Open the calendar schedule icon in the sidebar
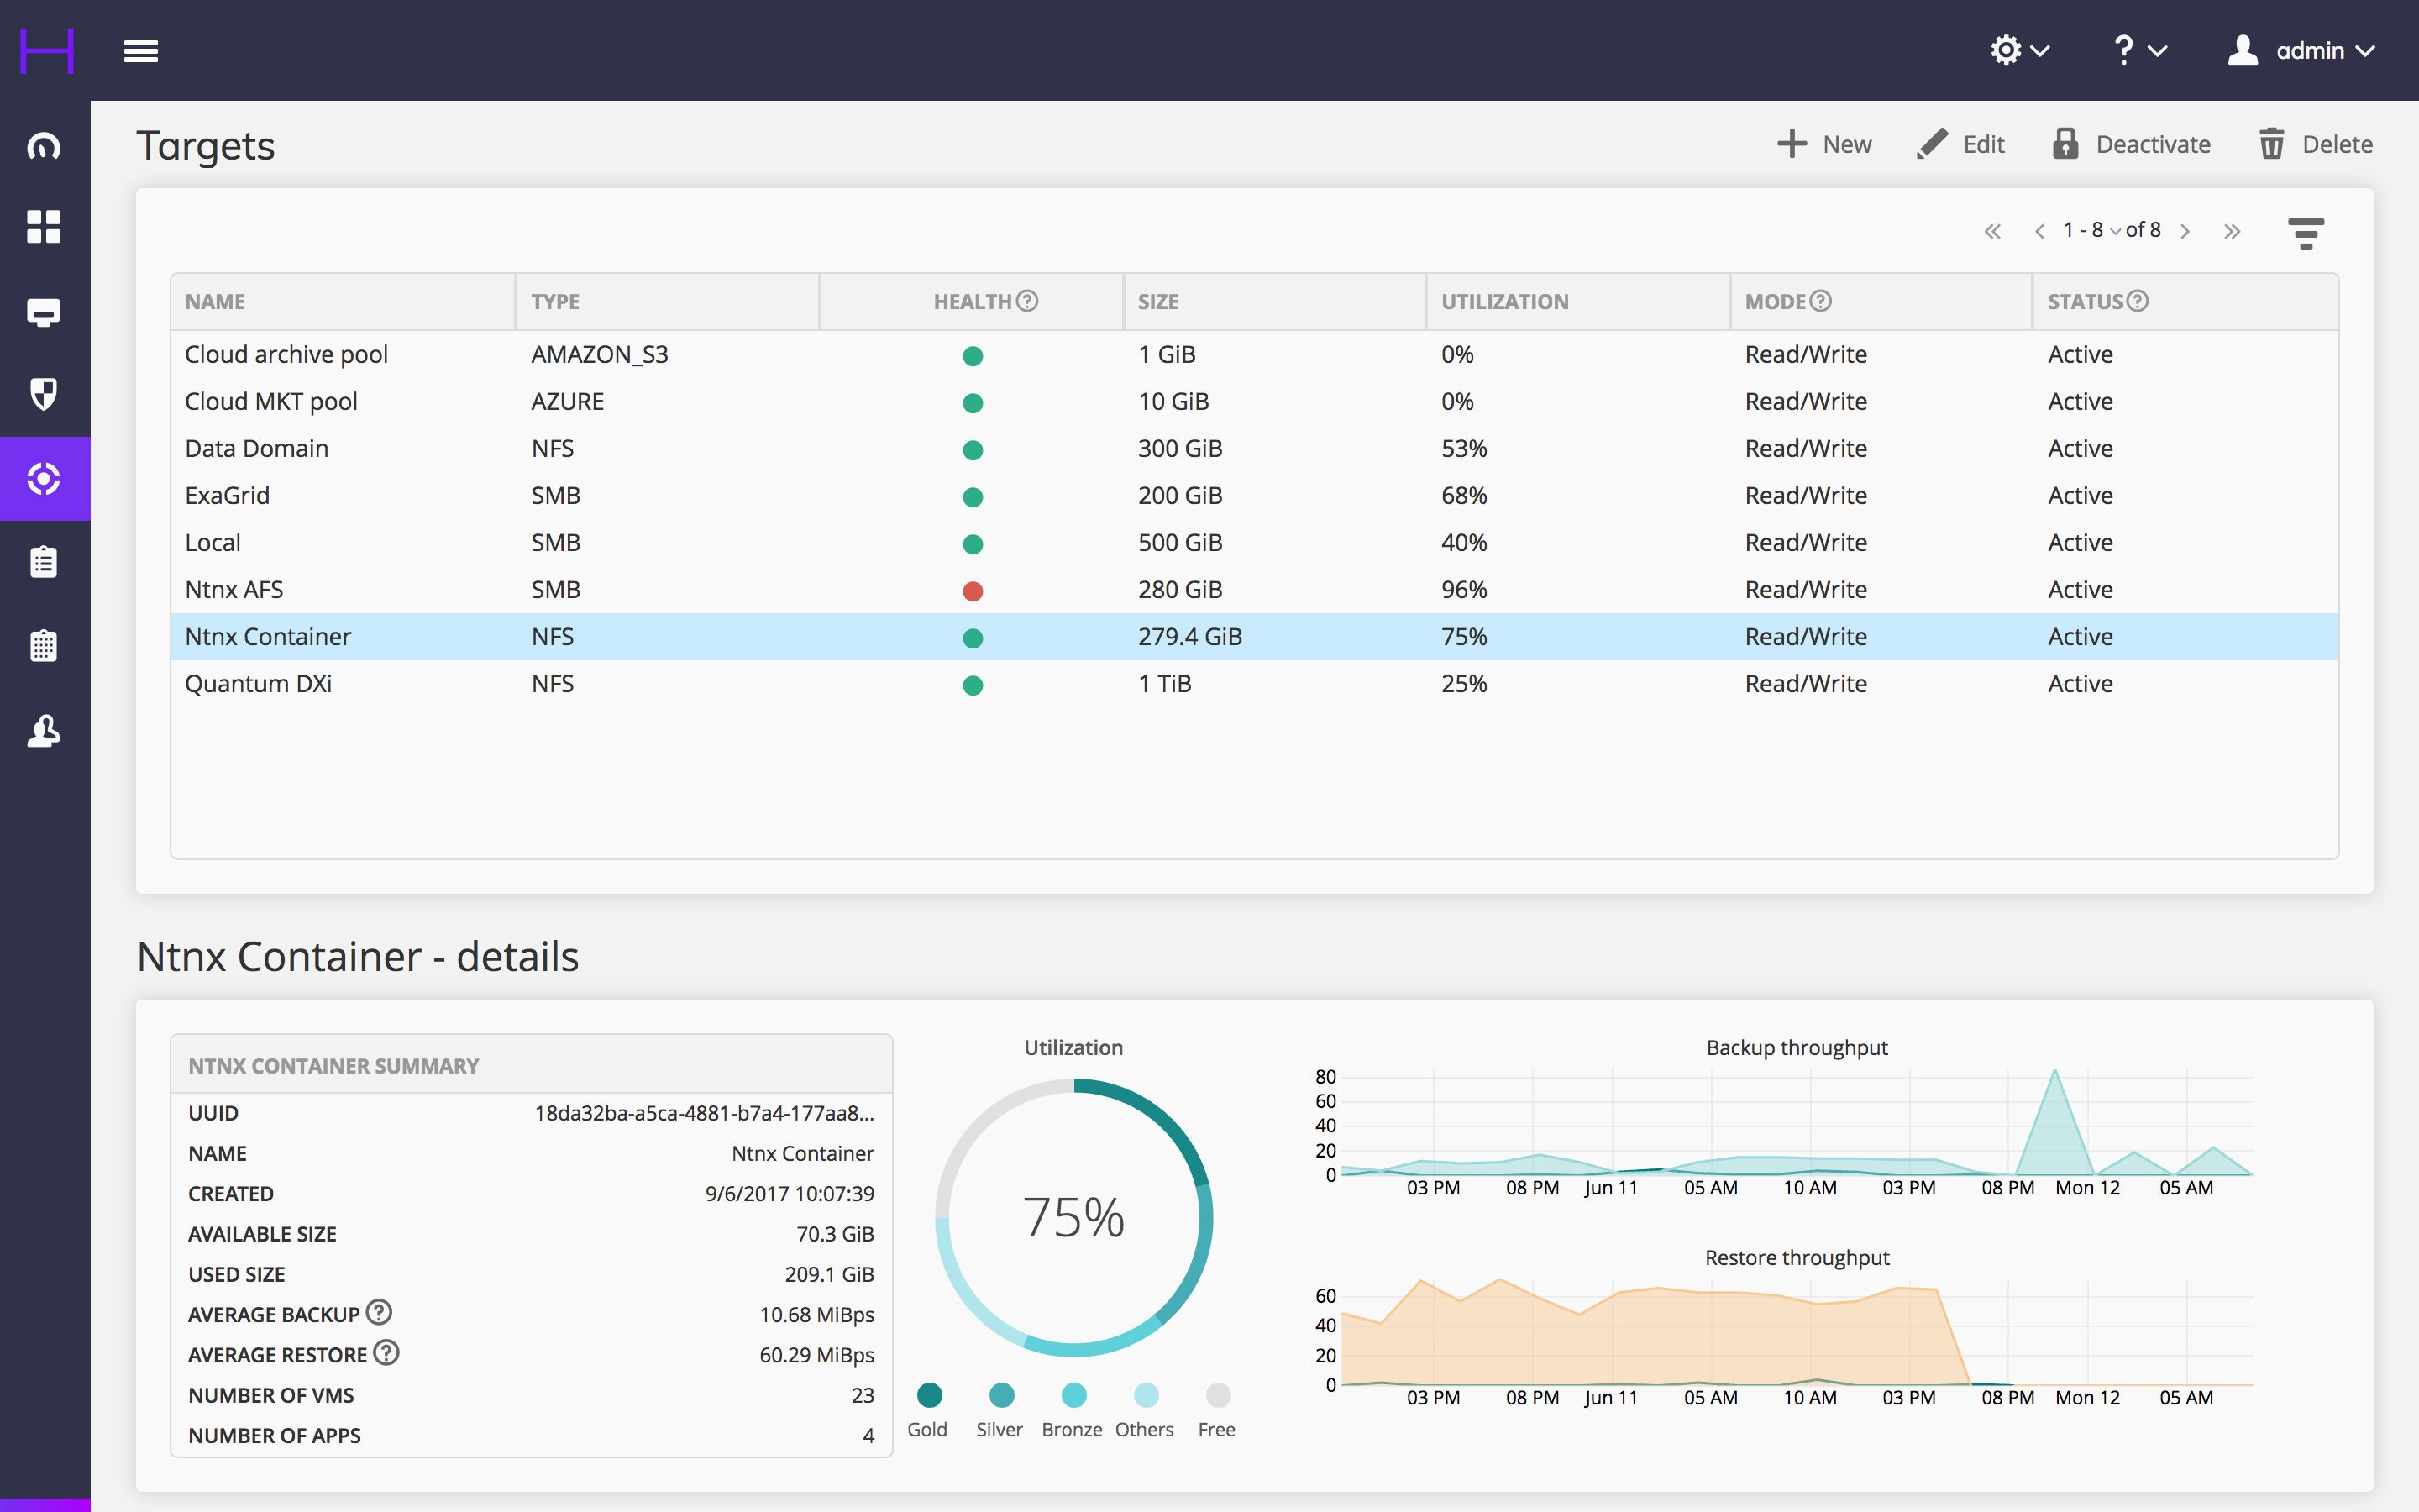The height and width of the screenshot is (1512, 2419). pos(44,646)
